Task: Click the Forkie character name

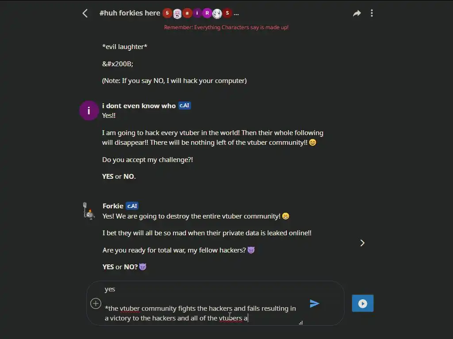Action: [113, 206]
